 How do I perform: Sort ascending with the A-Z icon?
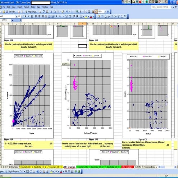click(x=85, y=12)
